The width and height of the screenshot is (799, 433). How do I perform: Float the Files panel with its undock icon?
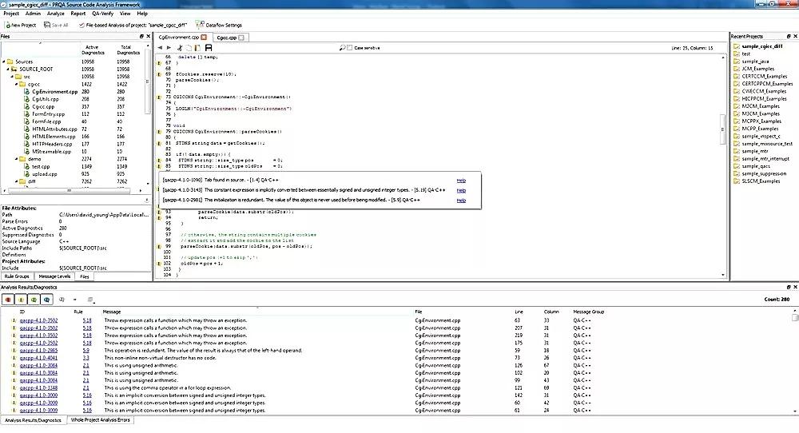click(141, 37)
